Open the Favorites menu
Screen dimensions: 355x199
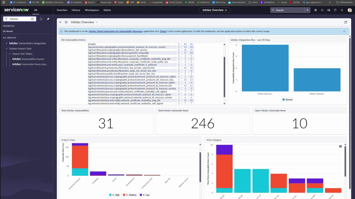pos(62,10)
